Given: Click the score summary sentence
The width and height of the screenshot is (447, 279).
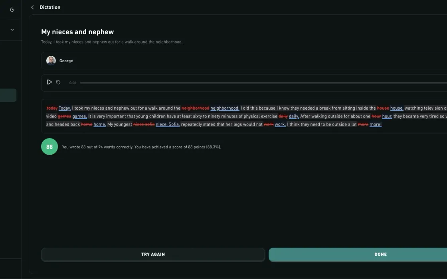Looking at the screenshot, I should click(141, 147).
